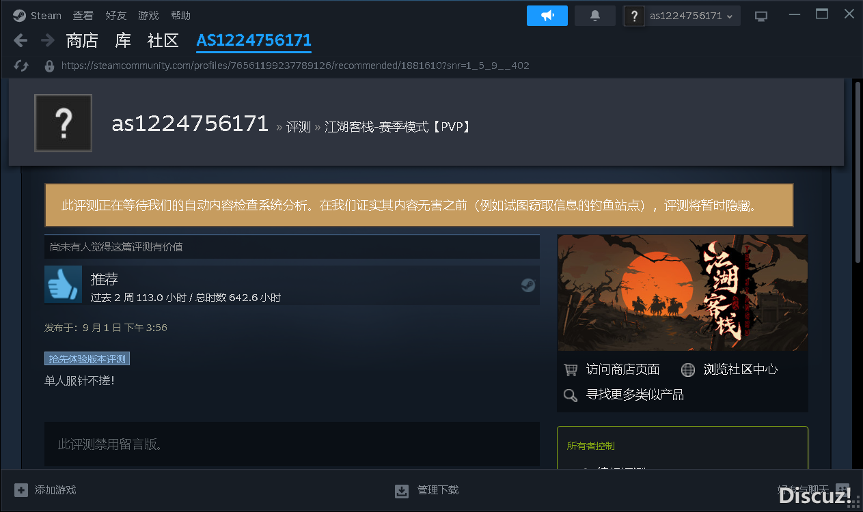The width and height of the screenshot is (863, 512).
Task: Maximize the Steam window
Action: (x=822, y=15)
